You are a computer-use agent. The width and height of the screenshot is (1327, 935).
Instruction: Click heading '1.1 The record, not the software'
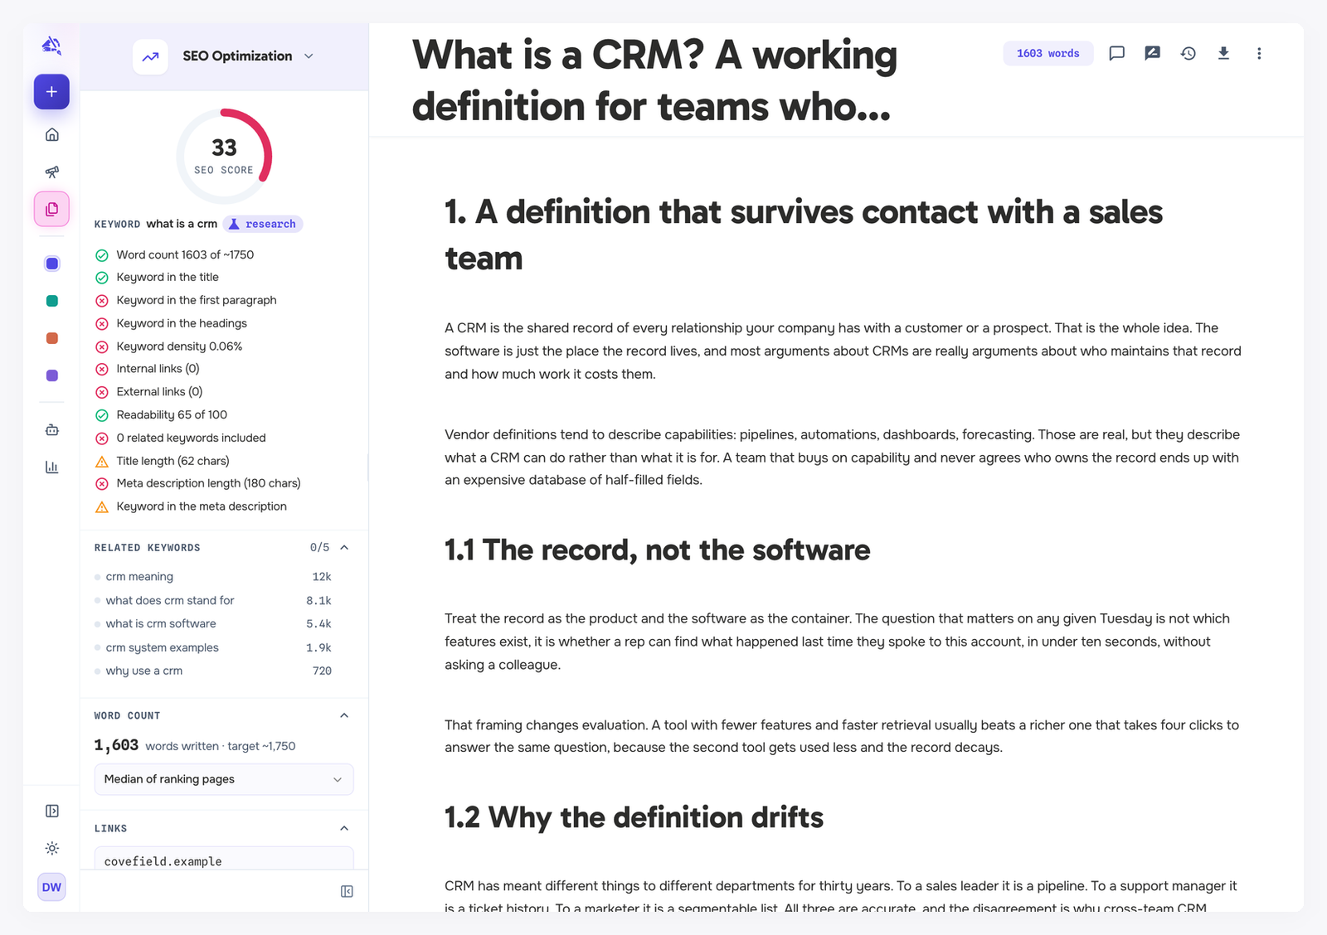(x=657, y=550)
